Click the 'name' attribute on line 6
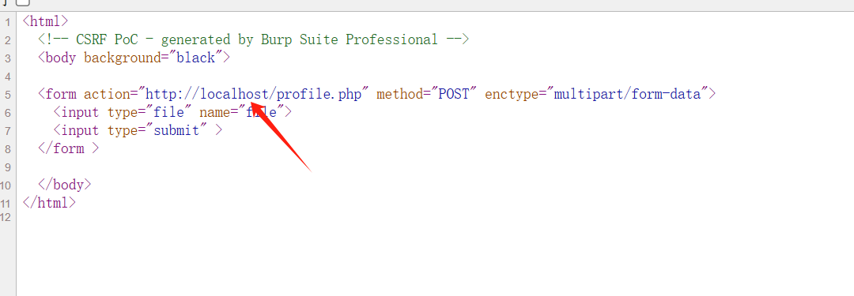Screen dimensions: 854x296 tap(214, 112)
